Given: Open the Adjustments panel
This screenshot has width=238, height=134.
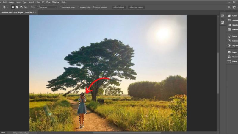Looking at the screenshot, I should coord(233,46).
